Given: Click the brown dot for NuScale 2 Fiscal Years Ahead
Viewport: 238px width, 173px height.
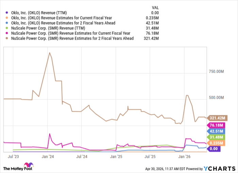Looking at the screenshot, I should (x=7, y=38).
